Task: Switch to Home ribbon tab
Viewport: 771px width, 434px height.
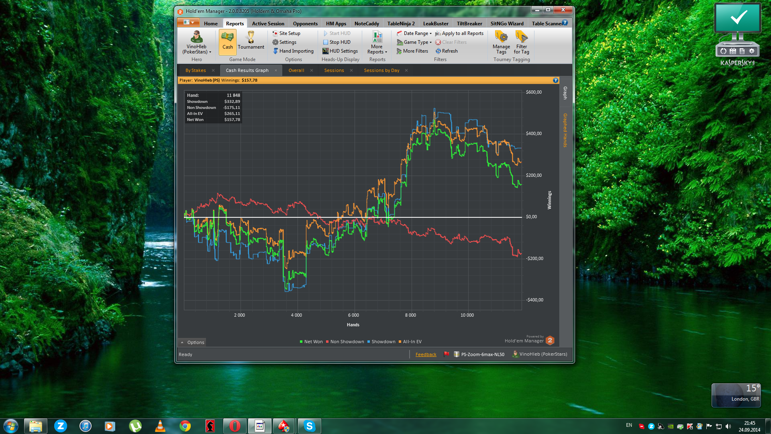Action: 210,24
